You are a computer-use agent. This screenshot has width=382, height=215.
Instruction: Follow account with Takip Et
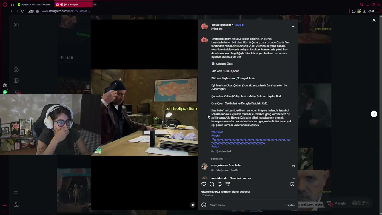[239, 25]
